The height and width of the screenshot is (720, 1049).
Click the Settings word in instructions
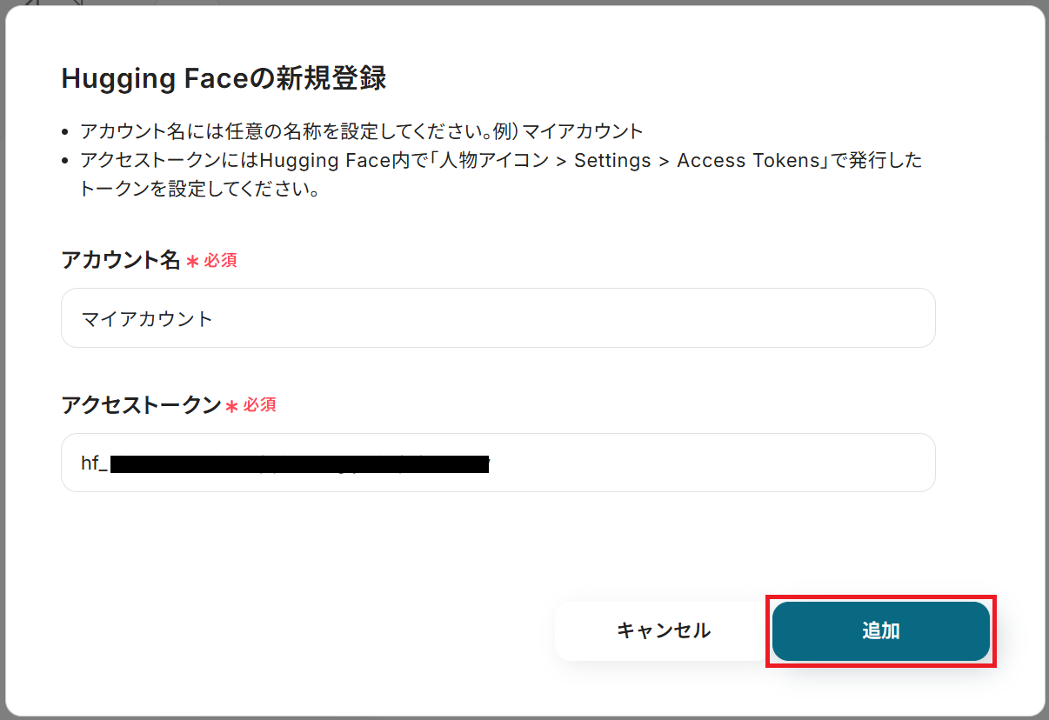click(612, 161)
